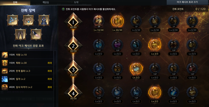Click the glowing 일격 node Lv.2/2 in tier 3

pyautogui.click(x=136, y=69)
